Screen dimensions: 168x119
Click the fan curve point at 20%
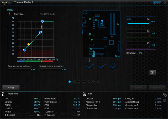[x=24, y=50]
